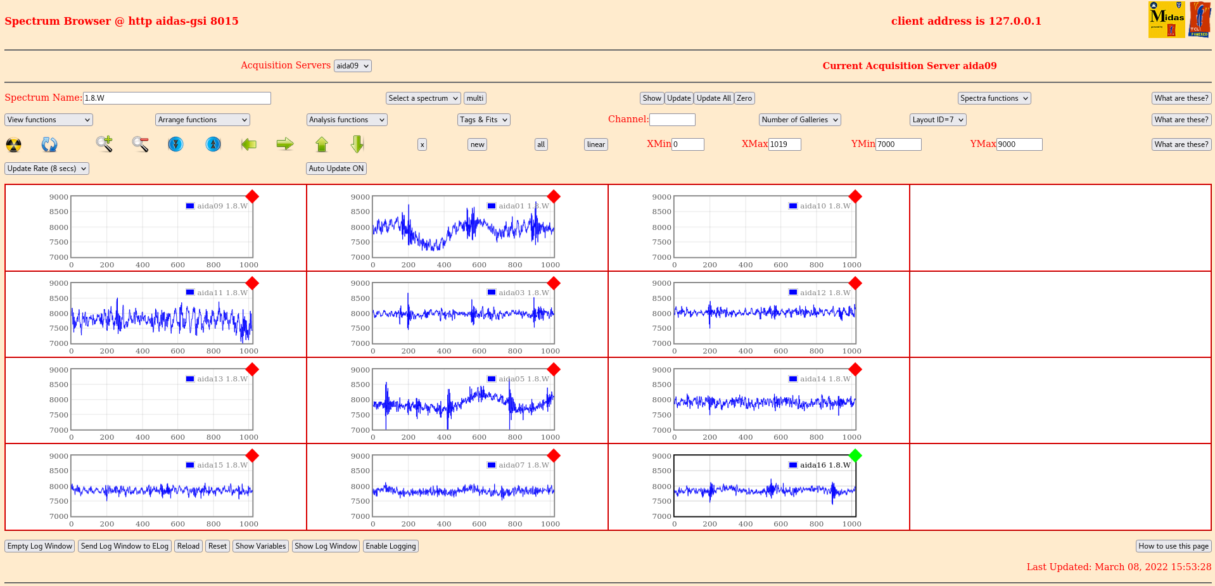
Task: Toggle the red diamond on aida09 plot
Action: tap(252, 196)
